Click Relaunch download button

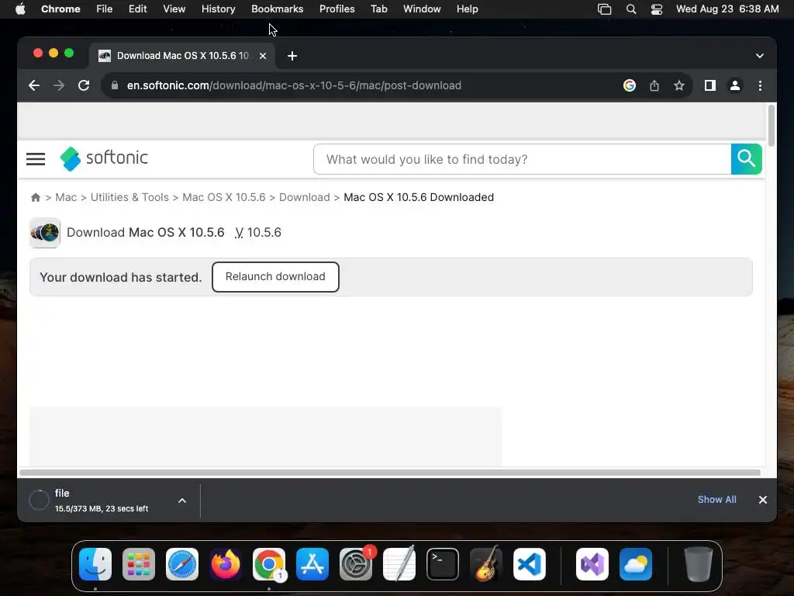coord(275,277)
